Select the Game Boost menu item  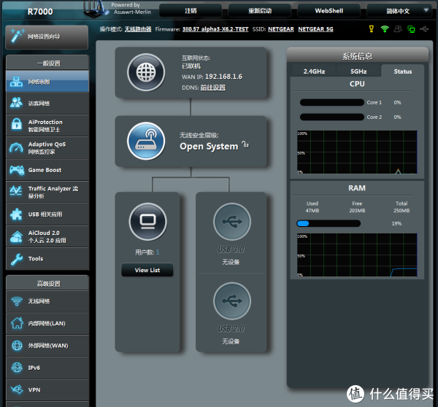[x=47, y=170]
